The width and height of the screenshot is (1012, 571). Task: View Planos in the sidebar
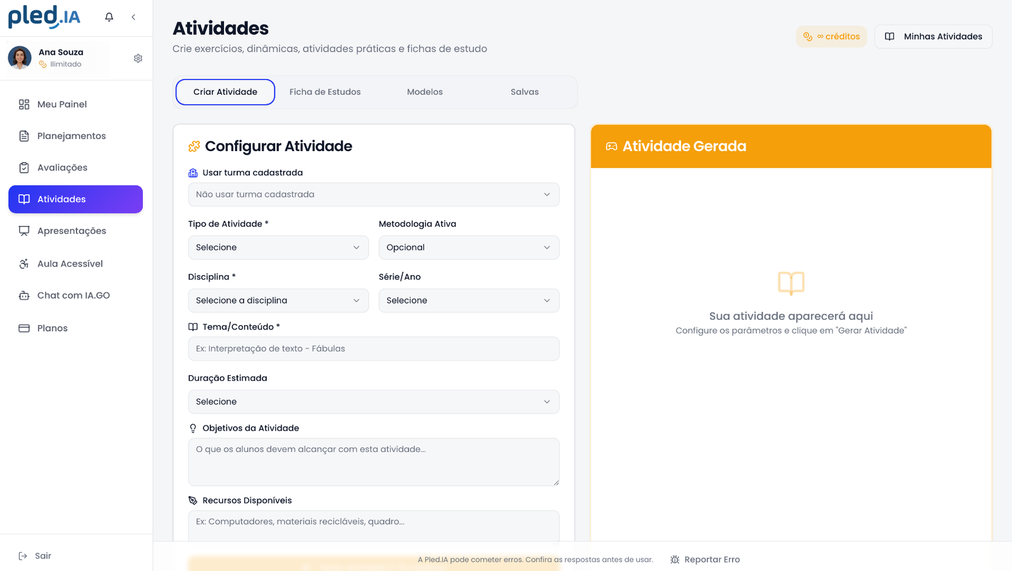52,328
